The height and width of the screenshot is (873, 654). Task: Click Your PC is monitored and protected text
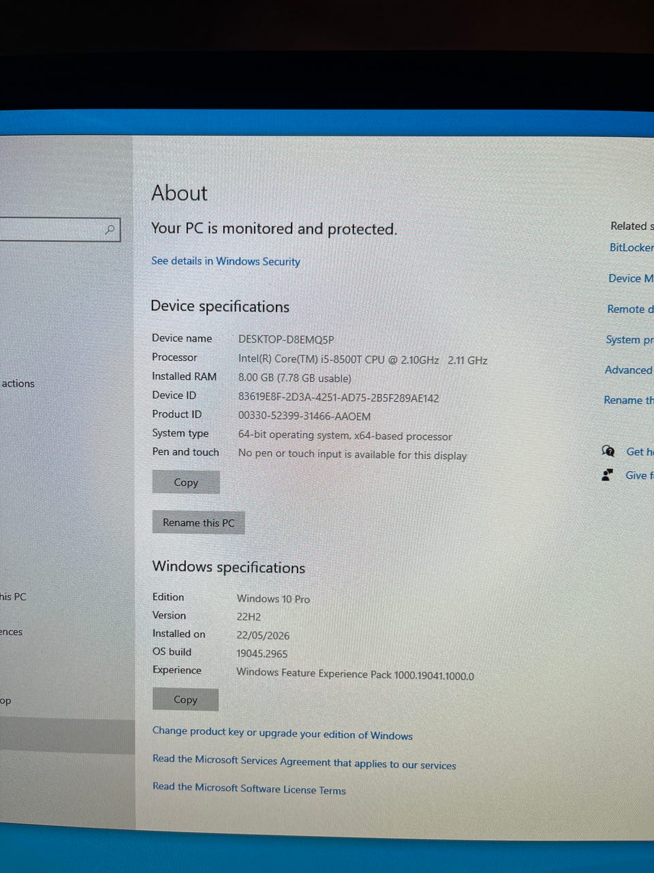(x=274, y=228)
